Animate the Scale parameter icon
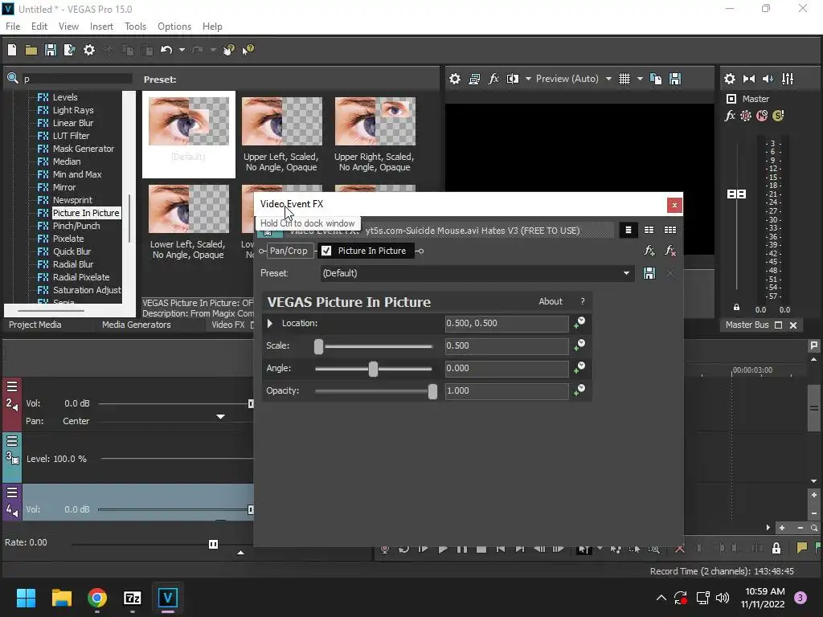Image resolution: width=823 pixels, height=617 pixels. pyautogui.click(x=579, y=345)
